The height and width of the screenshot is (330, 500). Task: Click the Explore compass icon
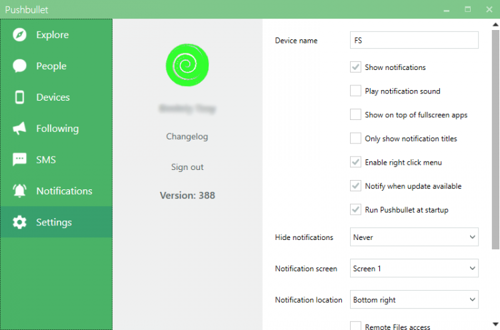pos(19,35)
